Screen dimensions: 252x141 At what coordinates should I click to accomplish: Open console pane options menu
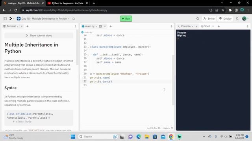click(x=248, y=26)
